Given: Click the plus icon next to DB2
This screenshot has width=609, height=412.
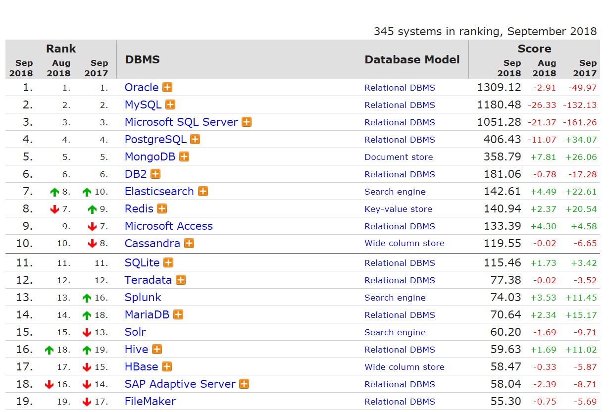Looking at the screenshot, I should 155,174.
